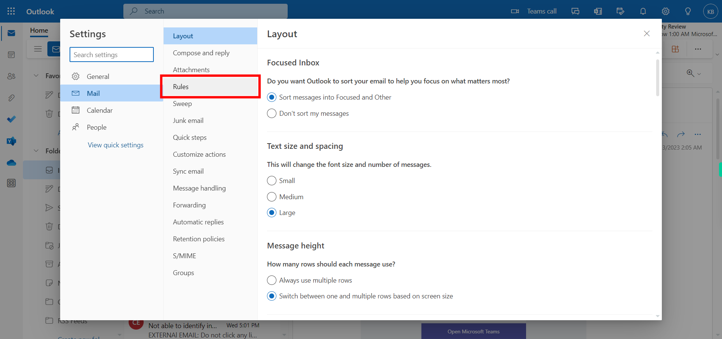
Task: Open the People icon in left rail
Action: [11, 76]
